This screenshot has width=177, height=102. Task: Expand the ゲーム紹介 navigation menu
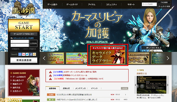tap(52, 5)
